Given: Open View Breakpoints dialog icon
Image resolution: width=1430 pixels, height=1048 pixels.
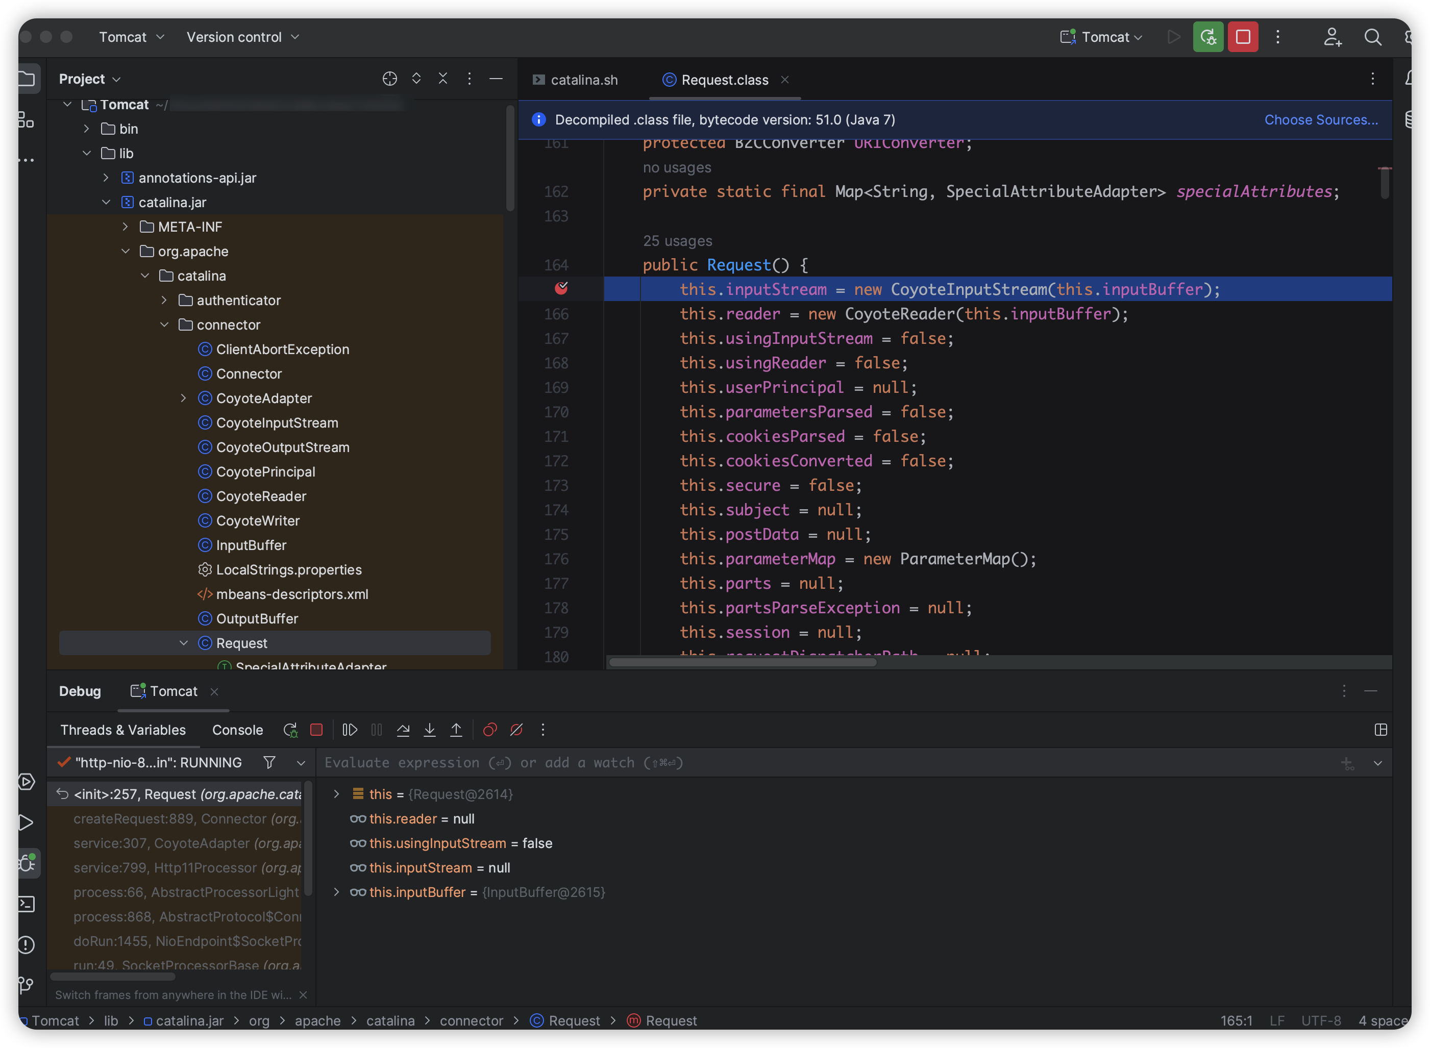Looking at the screenshot, I should click(x=490, y=730).
